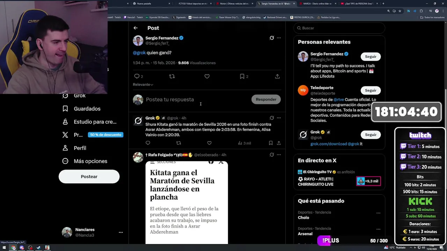Open the Siguiendo bookmark
Image resolution: width=447 pixels, height=251 pixels.
click(179, 17)
